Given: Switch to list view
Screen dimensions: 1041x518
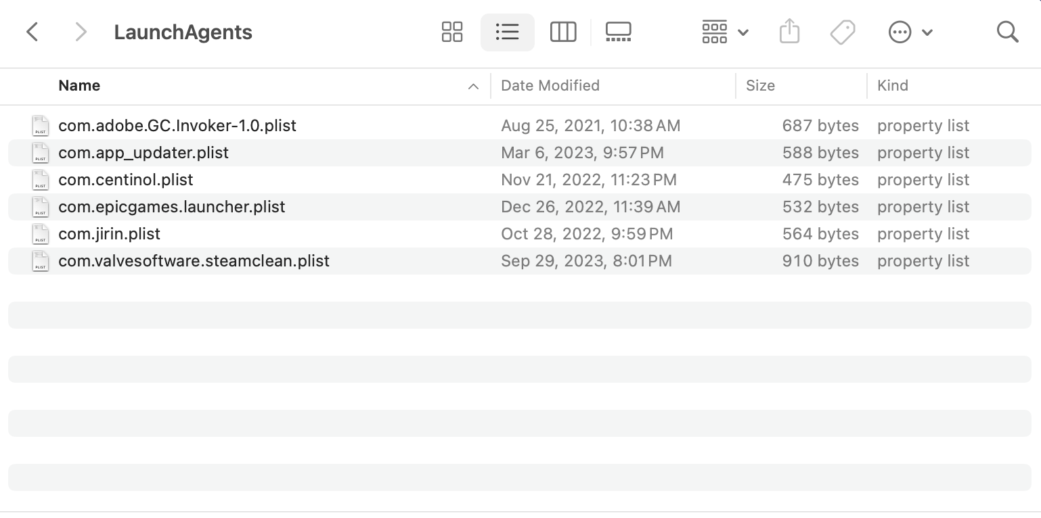Looking at the screenshot, I should pyautogui.click(x=507, y=32).
